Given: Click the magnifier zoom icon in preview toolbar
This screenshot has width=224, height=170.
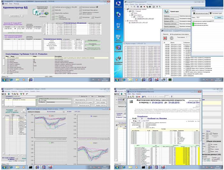Looking at the screenshot, I should 145,97.
